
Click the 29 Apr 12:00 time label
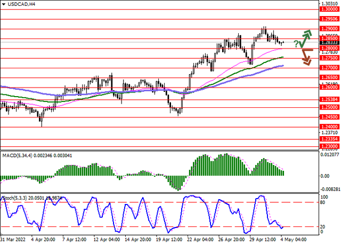click(263, 240)
